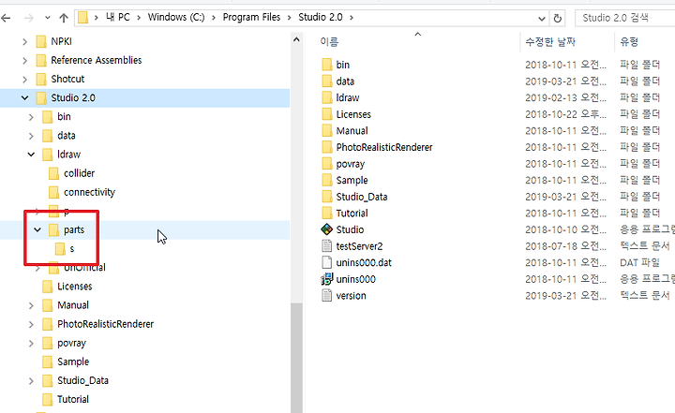Click the Studio 2.0 search box
675x413 pixels.
[624, 18]
